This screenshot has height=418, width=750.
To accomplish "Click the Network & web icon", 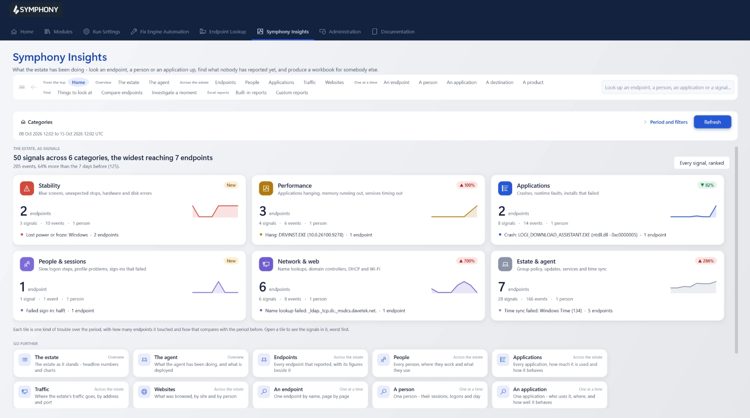I will click(266, 265).
